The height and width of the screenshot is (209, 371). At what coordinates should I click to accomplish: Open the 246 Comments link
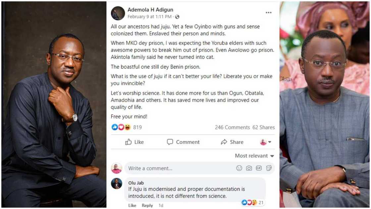click(232, 127)
